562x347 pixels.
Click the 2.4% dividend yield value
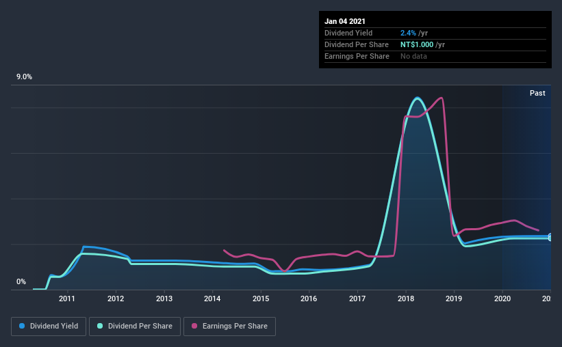pyautogui.click(x=408, y=33)
